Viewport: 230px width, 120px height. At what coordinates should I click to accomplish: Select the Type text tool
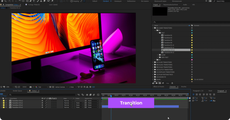[34, 1]
